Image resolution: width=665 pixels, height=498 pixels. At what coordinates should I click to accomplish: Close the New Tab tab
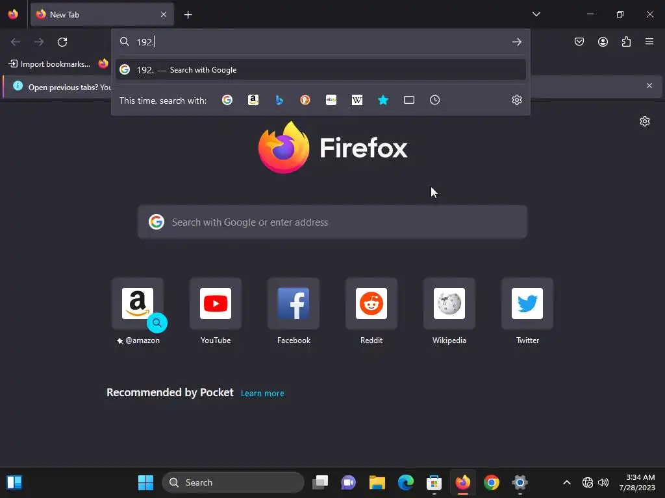click(x=164, y=14)
